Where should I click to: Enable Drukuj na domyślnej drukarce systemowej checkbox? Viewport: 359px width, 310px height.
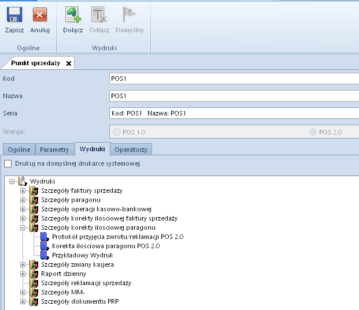8,163
